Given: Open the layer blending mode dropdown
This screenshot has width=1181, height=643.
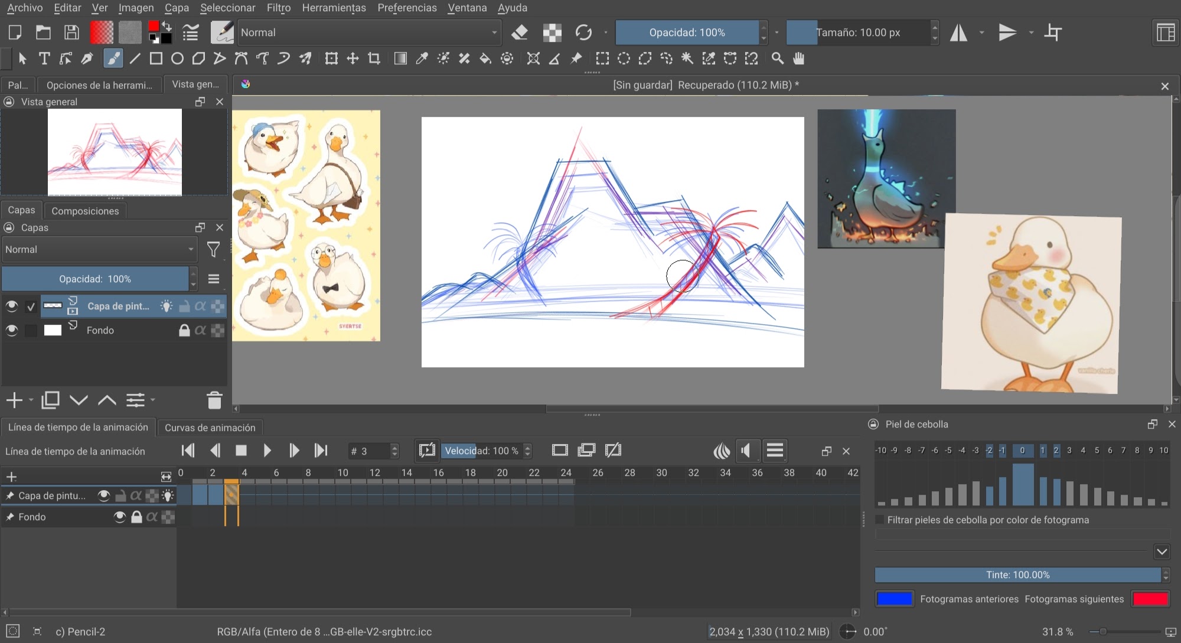Looking at the screenshot, I should 99,250.
